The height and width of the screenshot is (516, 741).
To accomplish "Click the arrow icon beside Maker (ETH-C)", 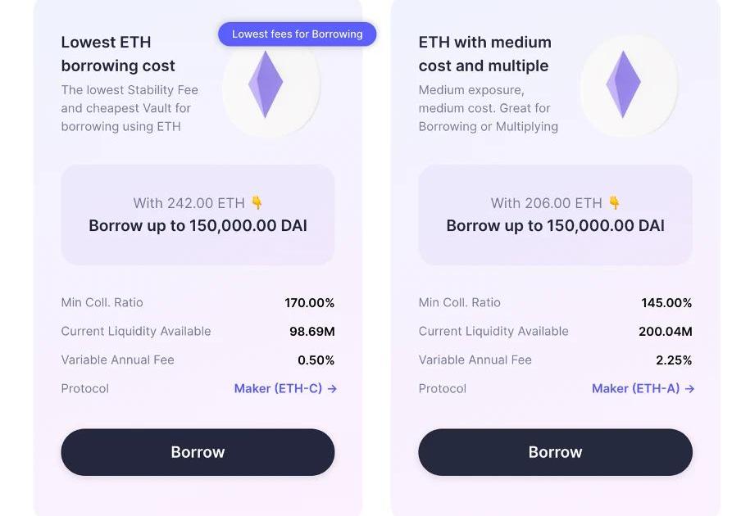I will [x=332, y=389].
